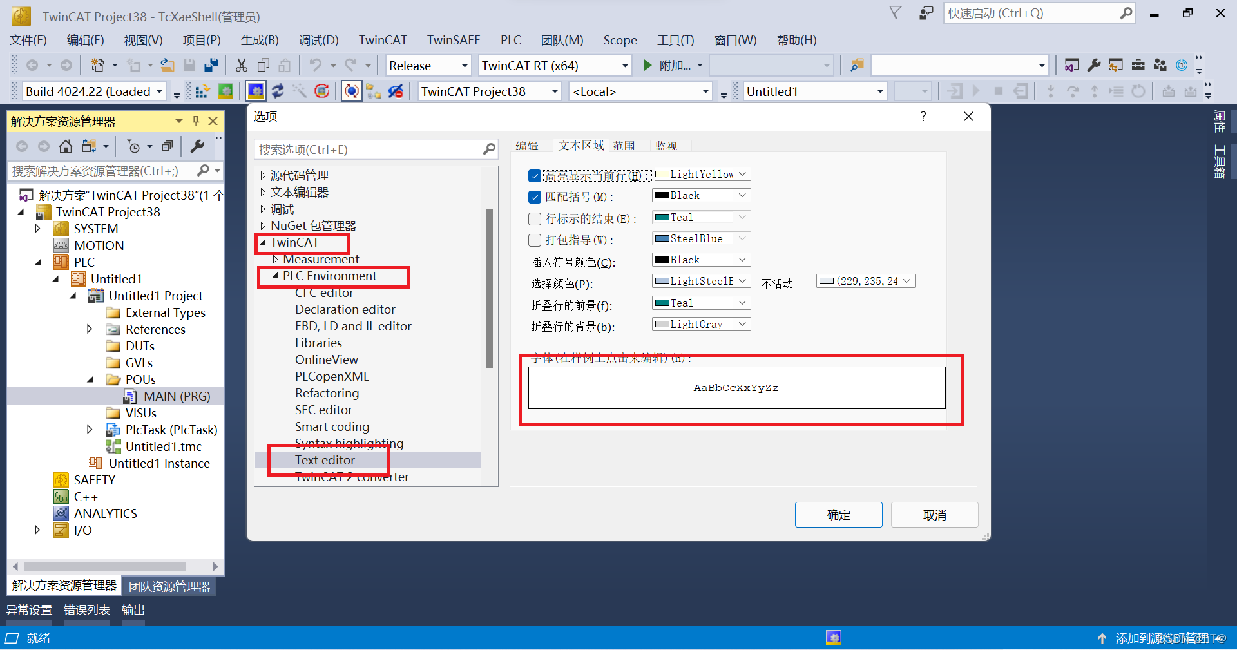
Task: Click the Reload Devices arrows icon
Action: point(278,91)
